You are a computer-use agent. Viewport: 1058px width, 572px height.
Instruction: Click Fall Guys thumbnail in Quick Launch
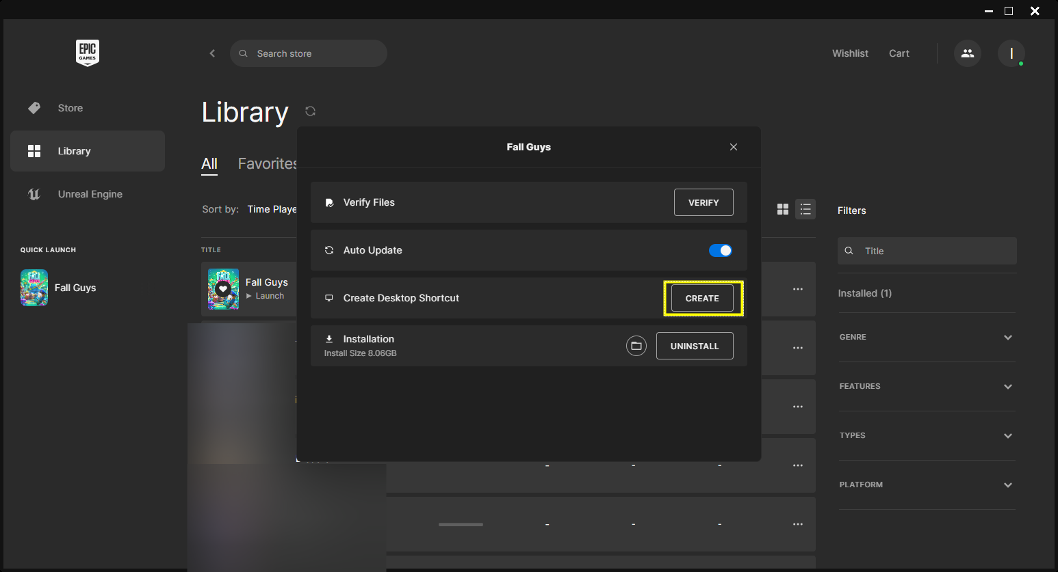point(34,288)
